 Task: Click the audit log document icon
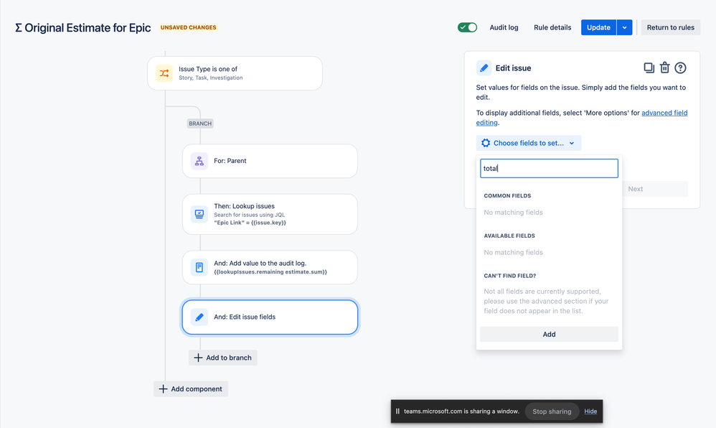[x=199, y=267]
